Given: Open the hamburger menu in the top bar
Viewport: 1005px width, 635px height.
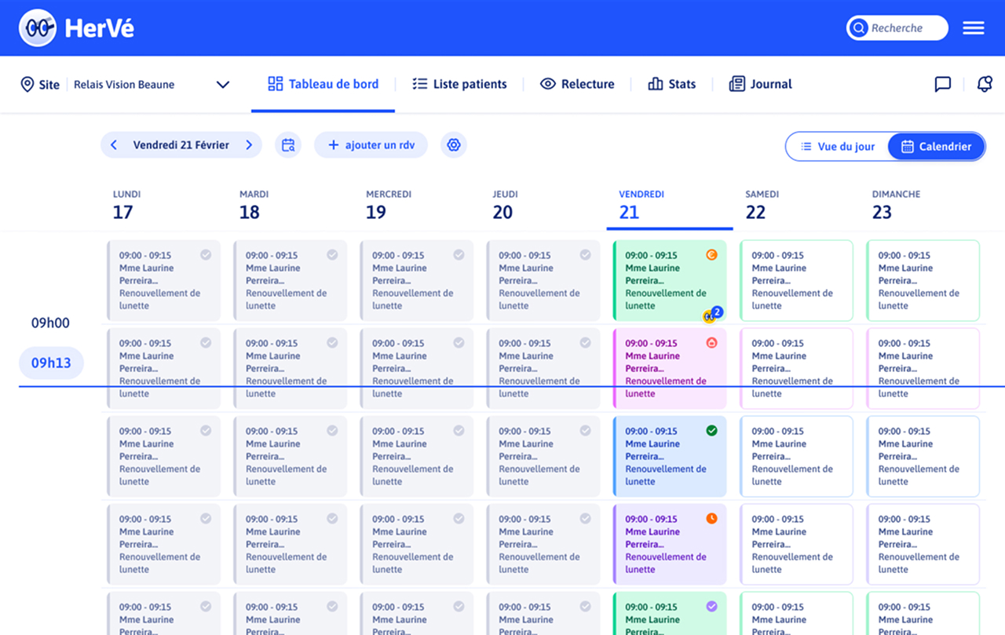Looking at the screenshot, I should pos(973,27).
